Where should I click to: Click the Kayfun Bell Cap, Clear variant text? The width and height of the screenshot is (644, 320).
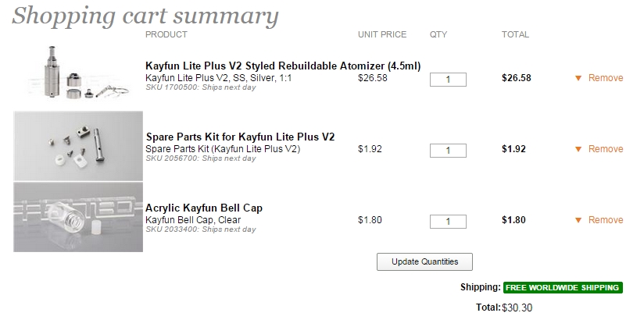(193, 220)
